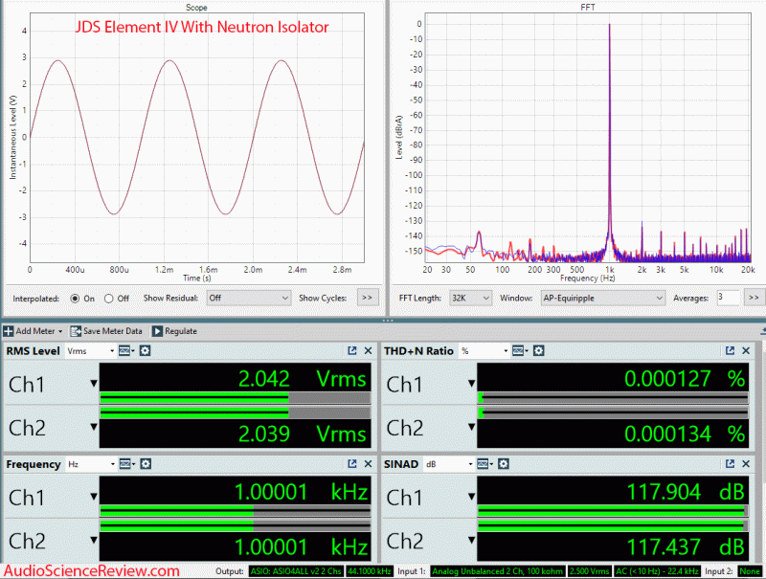The image size is (766, 579).
Task: Click the Regulate play icon
Action: tap(157, 331)
